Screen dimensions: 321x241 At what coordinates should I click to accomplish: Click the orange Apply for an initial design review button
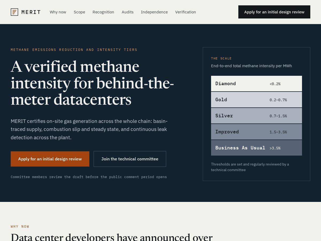(50, 159)
